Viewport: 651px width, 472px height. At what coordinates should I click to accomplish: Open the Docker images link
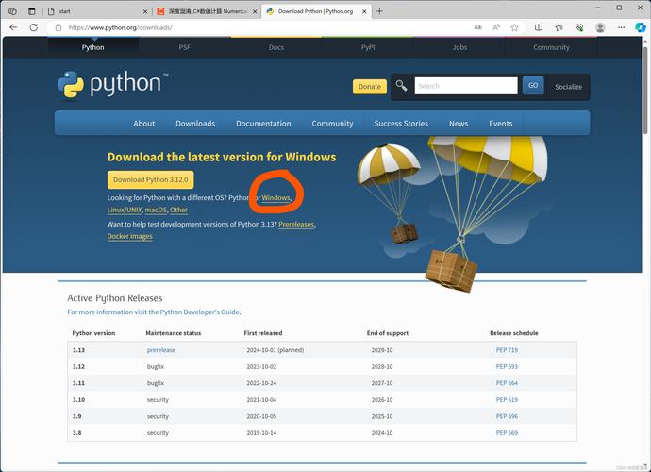pyautogui.click(x=130, y=236)
